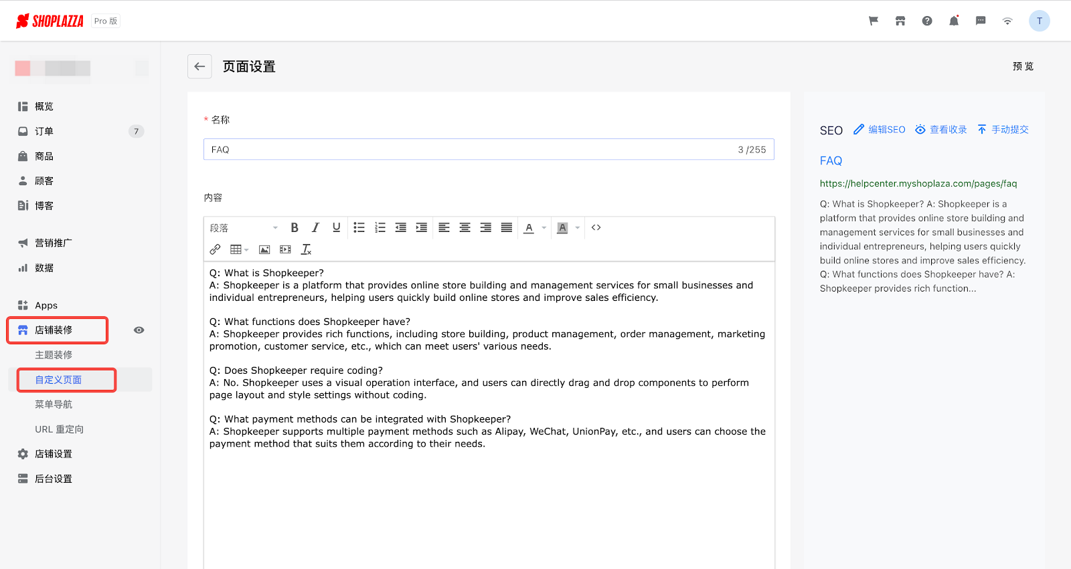Insert an image into content
Viewport: 1071px width, 569px height.
pyautogui.click(x=264, y=249)
